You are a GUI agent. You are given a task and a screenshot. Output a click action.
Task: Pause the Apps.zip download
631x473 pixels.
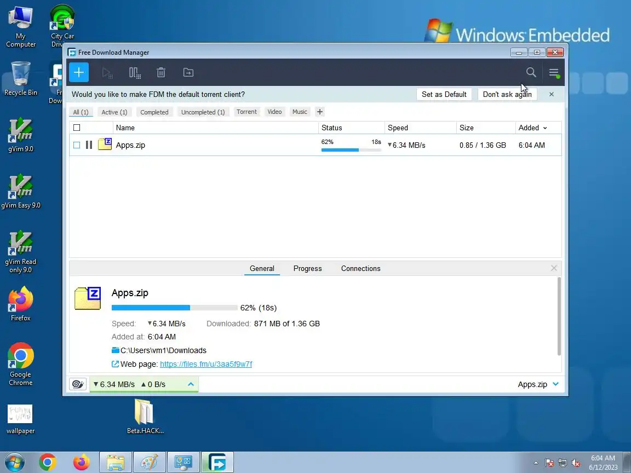click(x=89, y=145)
